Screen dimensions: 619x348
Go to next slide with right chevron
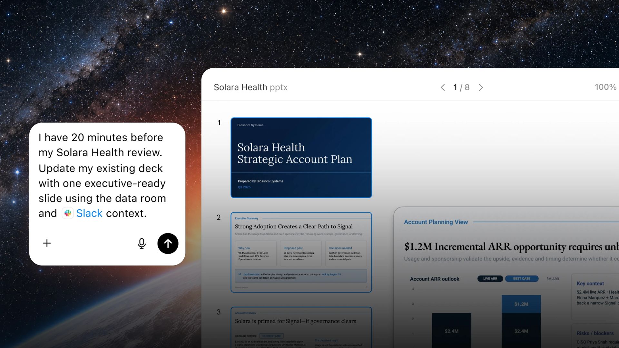(481, 87)
